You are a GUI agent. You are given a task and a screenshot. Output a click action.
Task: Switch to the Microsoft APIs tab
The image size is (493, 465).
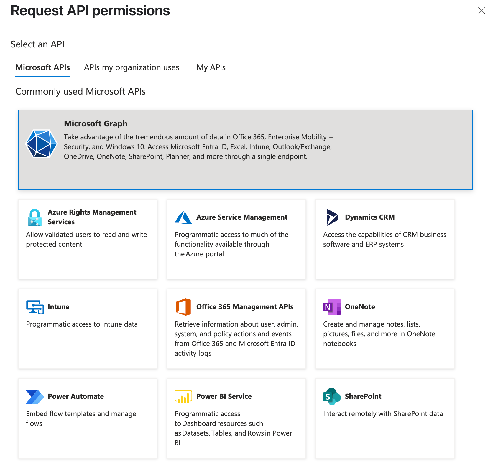[42, 67]
